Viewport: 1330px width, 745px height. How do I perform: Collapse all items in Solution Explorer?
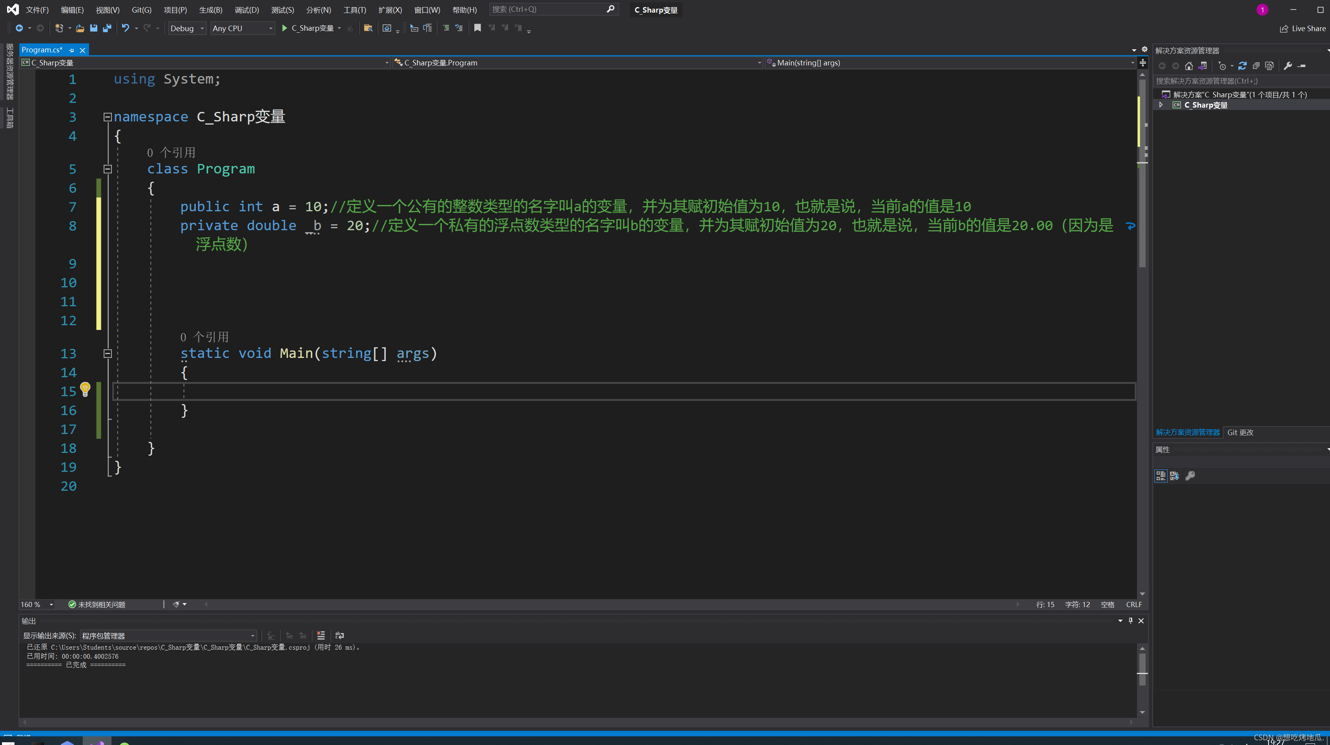(x=1256, y=66)
